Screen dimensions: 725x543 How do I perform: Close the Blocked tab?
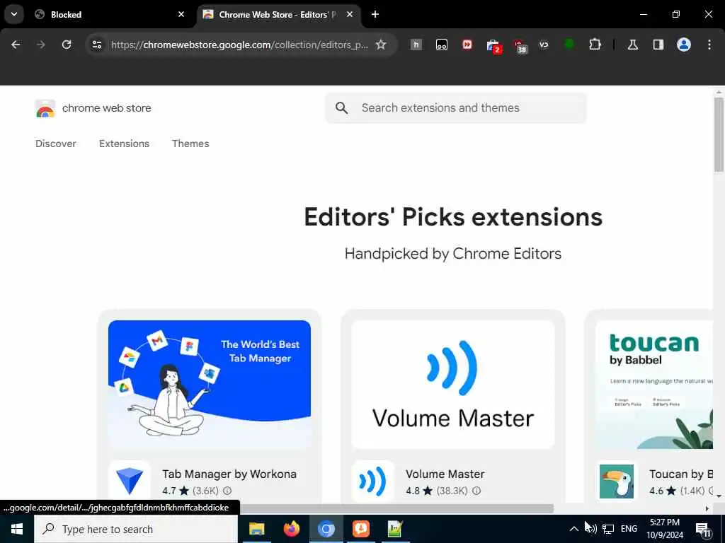pyautogui.click(x=181, y=14)
